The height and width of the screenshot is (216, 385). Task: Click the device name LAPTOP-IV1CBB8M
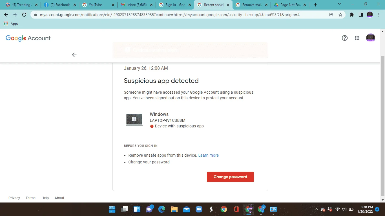pyautogui.click(x=167, y=120)
